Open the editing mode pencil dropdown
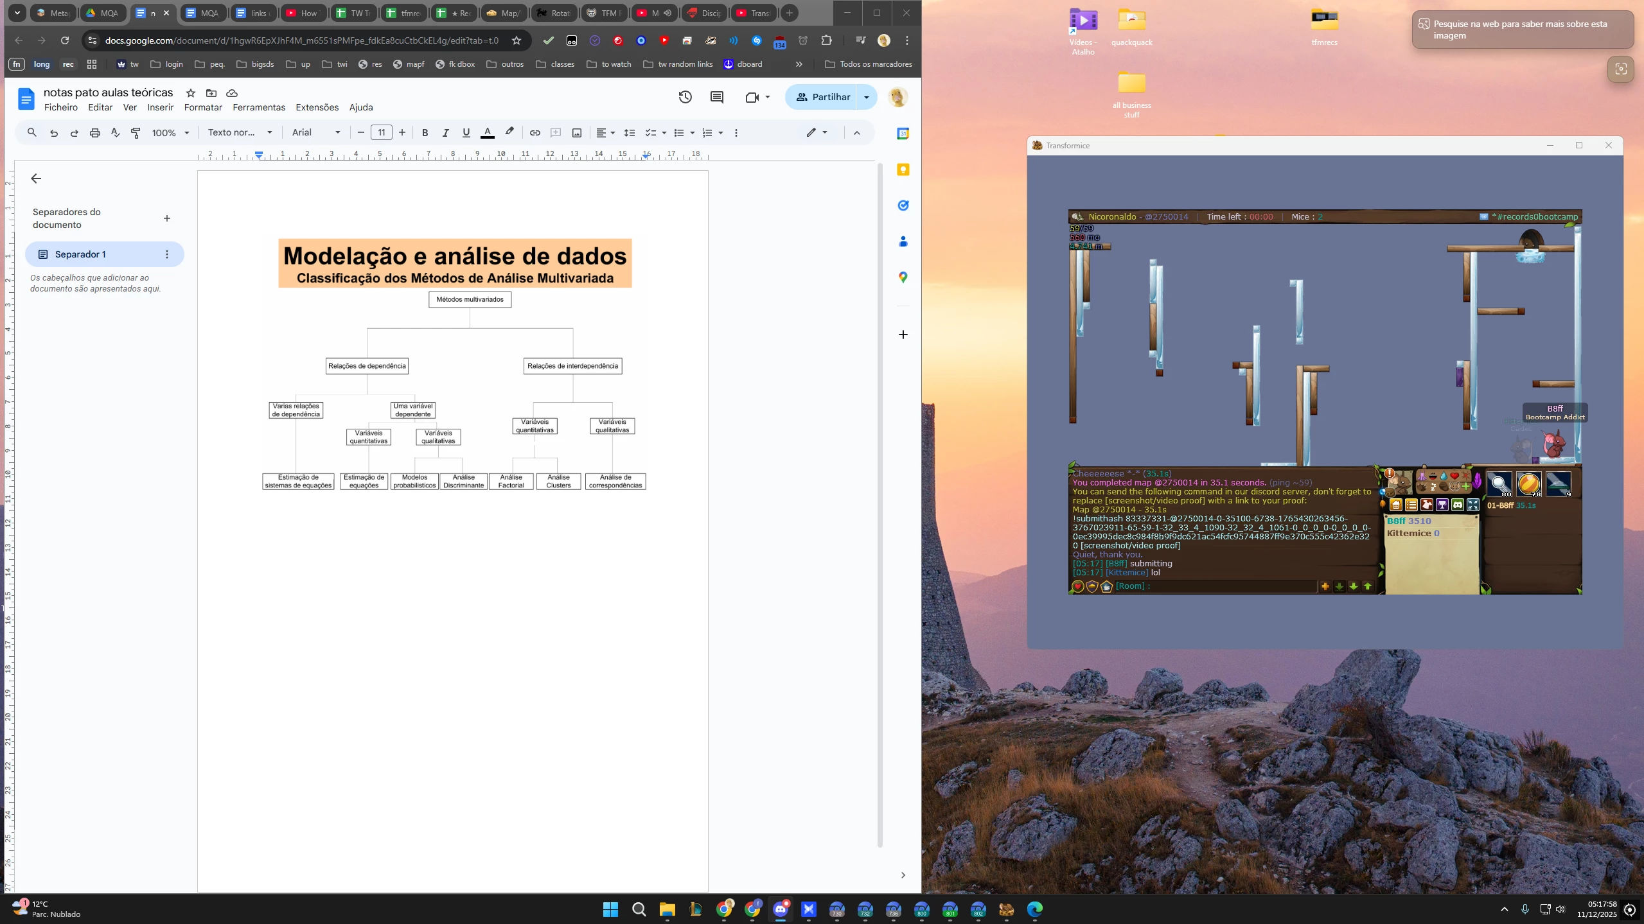The width and height of the screenshot is (1644, 924). click(x=817, y=133)
